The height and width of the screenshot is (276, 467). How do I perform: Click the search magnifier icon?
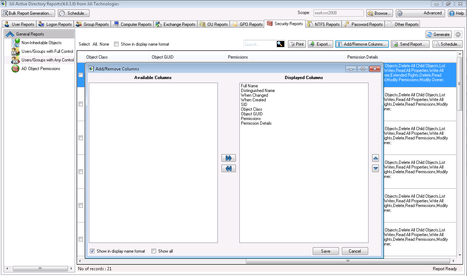tap(280, 44)
